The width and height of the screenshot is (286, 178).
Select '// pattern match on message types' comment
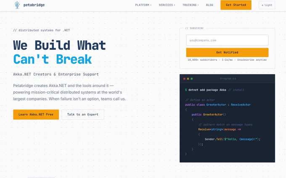(x=225, y=124)
